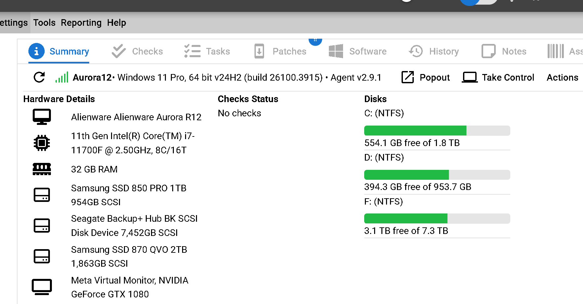The image size is (583, 304).
Task: Click the CPU chip icon
Action: (x=42, y=143)
